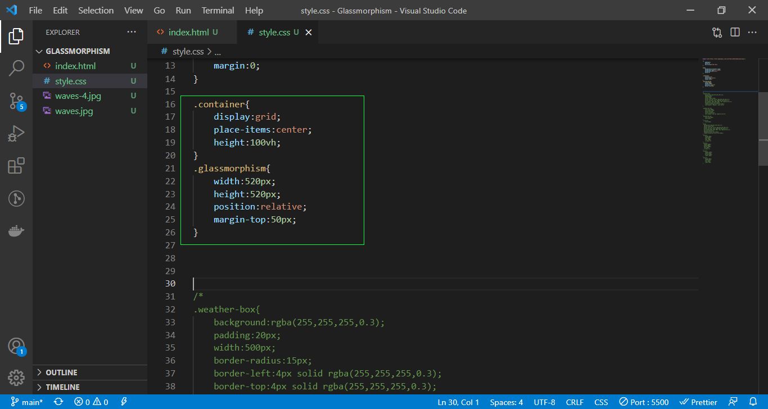Viewport: 768px width, 409px height.
Task: Close the style.css tab
Action: pyautogui.click(x=308, y=33)
